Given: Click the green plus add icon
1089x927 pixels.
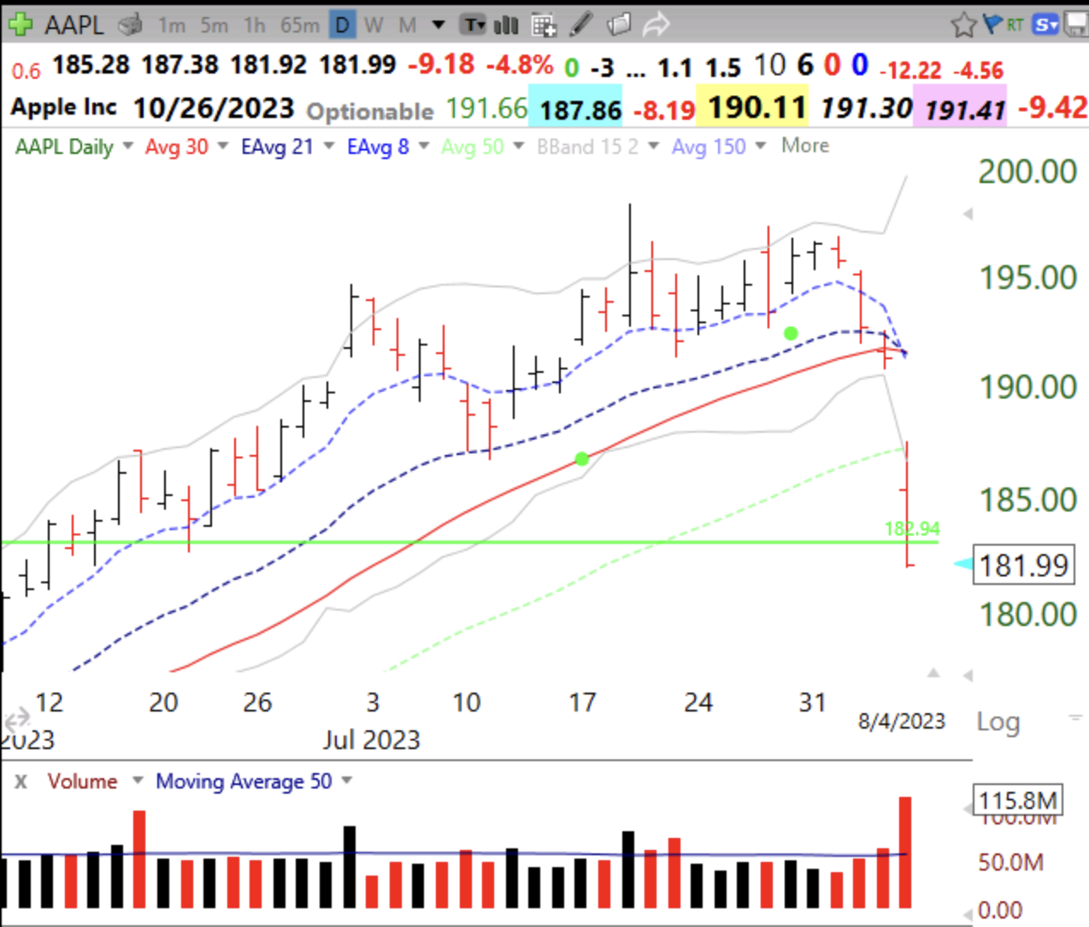Looking at the screenshot, I should click(20, 25).
